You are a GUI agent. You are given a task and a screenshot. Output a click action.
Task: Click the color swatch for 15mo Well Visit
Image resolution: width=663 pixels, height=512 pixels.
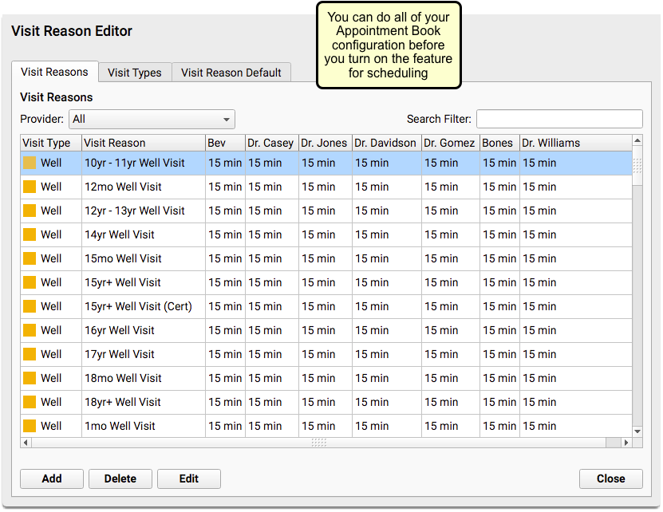[30, 258]
